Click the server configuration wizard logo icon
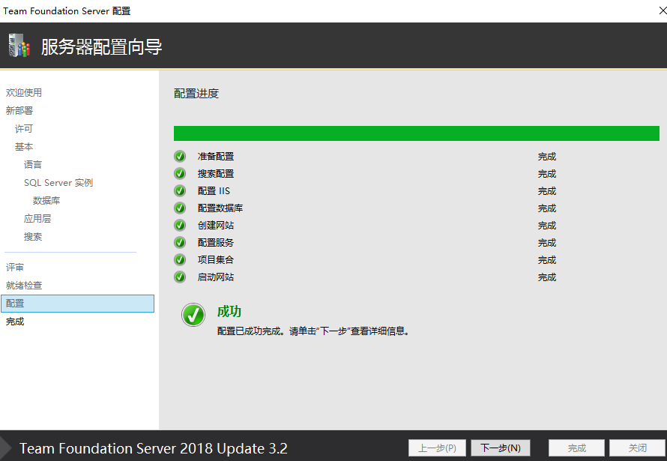 [19, 46]
